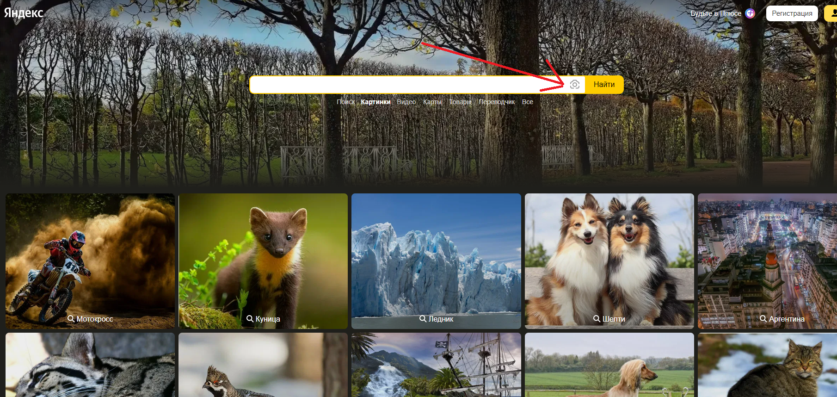Click magnifier icon beside Шелти label
The height and width of the screenshot is (397, 837).
(597, 319)
